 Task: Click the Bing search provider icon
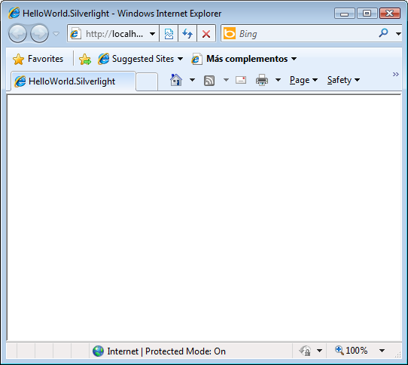tap(230, 33)
